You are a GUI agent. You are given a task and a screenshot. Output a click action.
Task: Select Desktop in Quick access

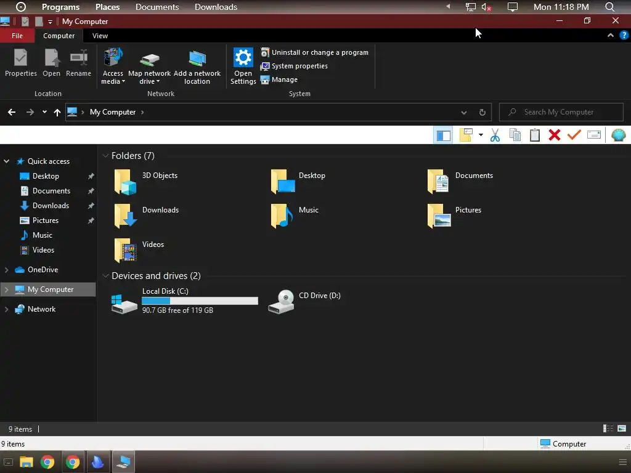pyautogui.click(x=46, y=176)
